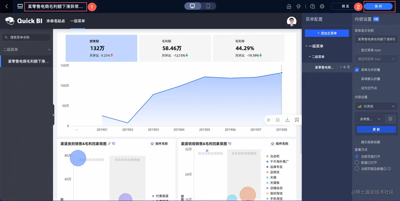Screen dimensions: 400x201
Task: Open the 一级菜单 tab in the portal header
Action: (78, 21)
